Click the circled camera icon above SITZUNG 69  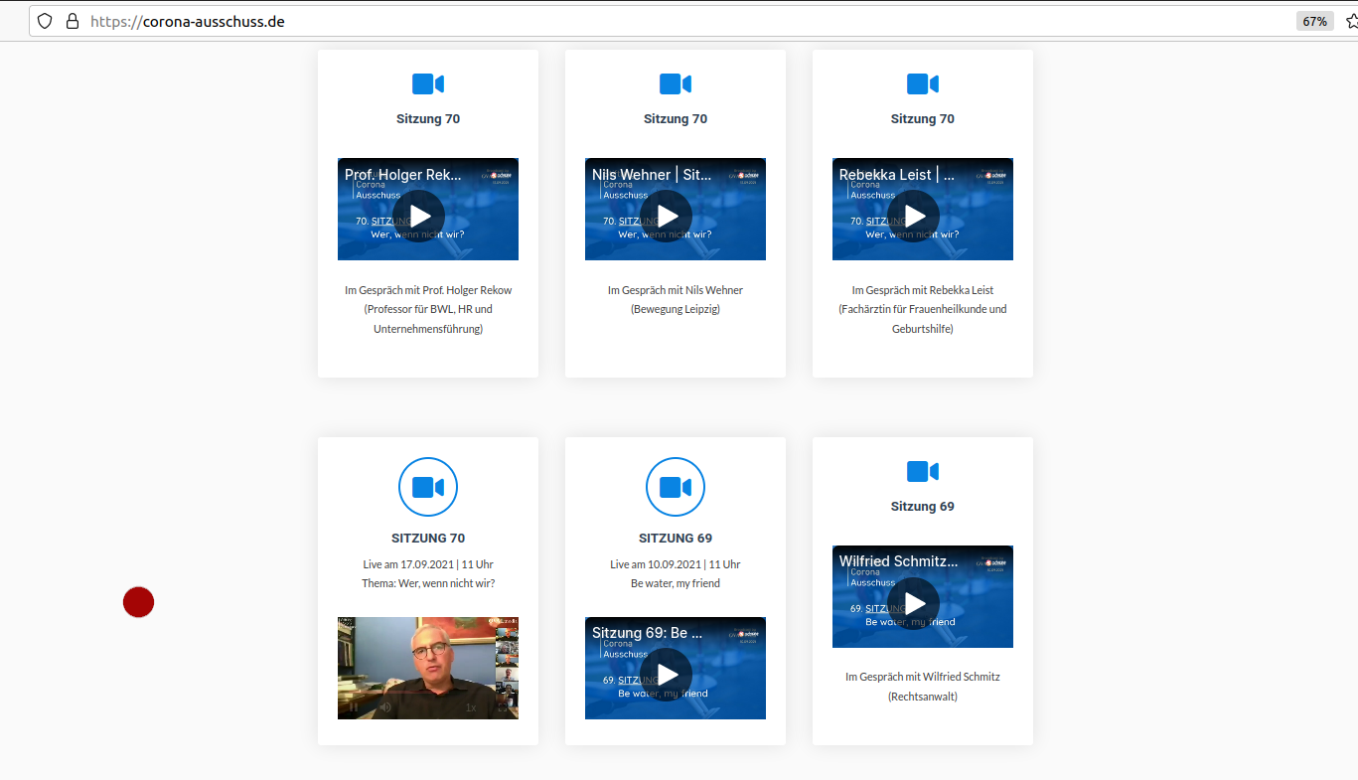pos(676,487)
